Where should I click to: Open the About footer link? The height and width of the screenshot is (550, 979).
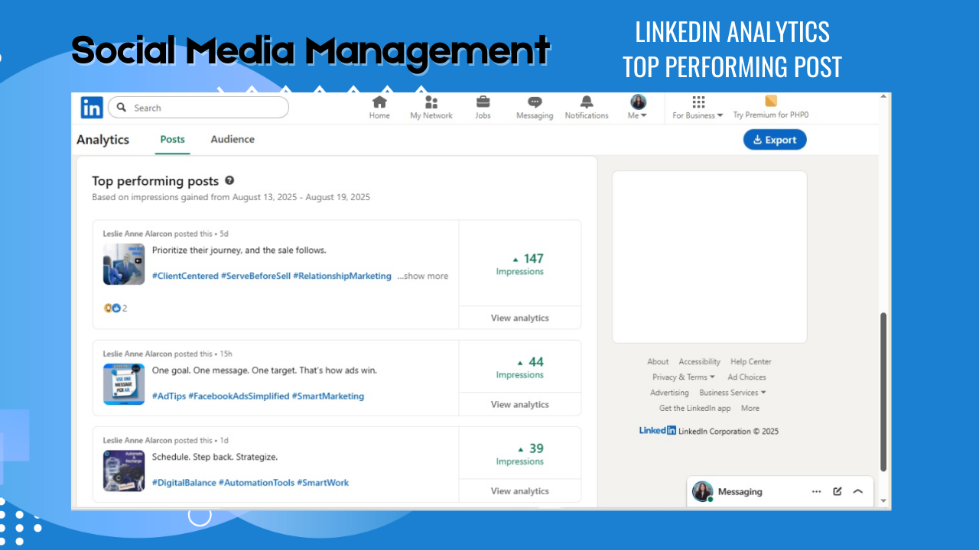[658, 362]
